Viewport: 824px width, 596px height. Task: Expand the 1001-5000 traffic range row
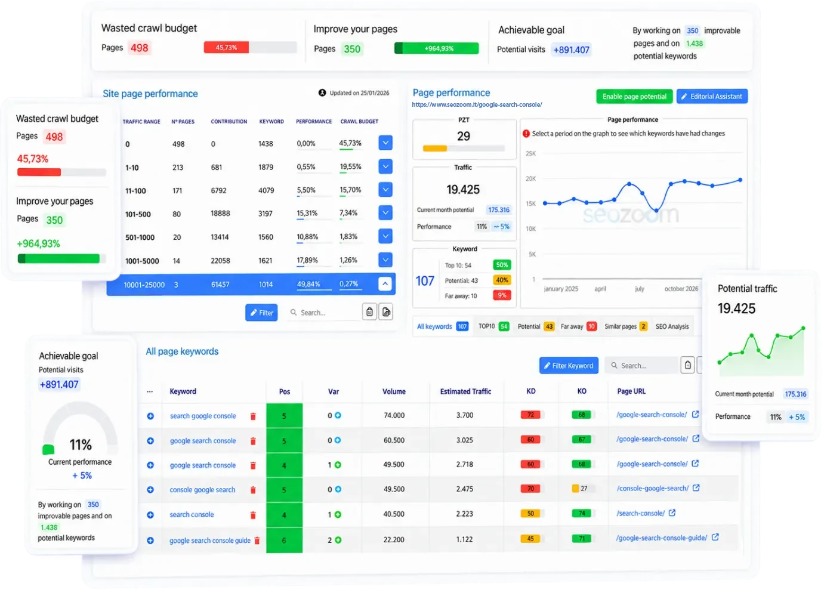tap(385, 260)
